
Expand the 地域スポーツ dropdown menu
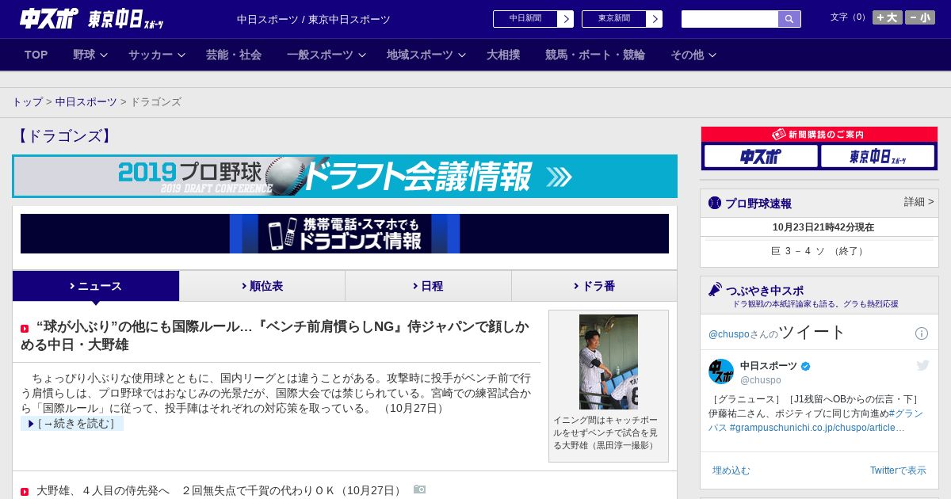pyautogui.click(x=426, y=55)
